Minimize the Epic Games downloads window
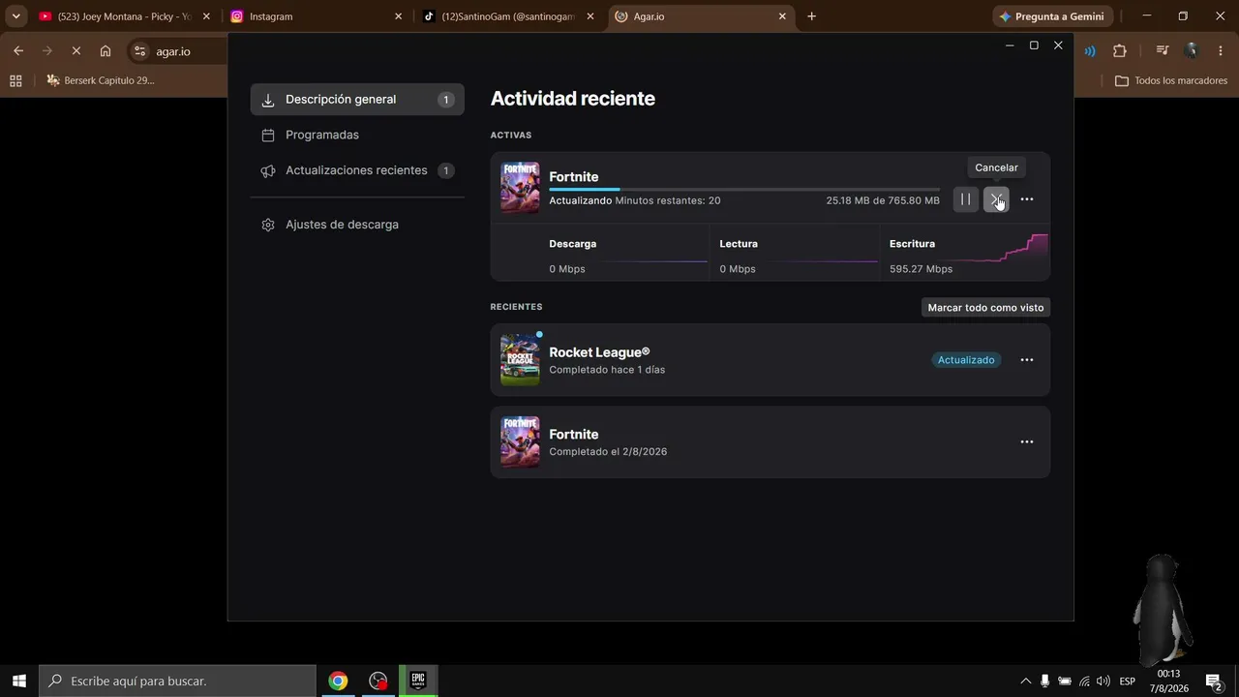Viewport: 1239px width, 697px height. click(1010, 45)
